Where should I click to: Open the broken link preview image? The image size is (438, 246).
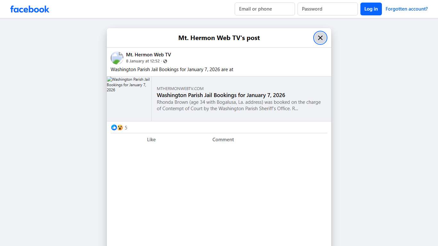tap(129, 99)
